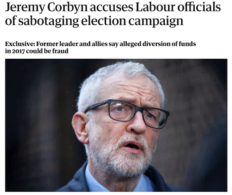Click the word "Jeremy" in the headline
The width and height of the screenshot is (232, 195).
(25, 8)
